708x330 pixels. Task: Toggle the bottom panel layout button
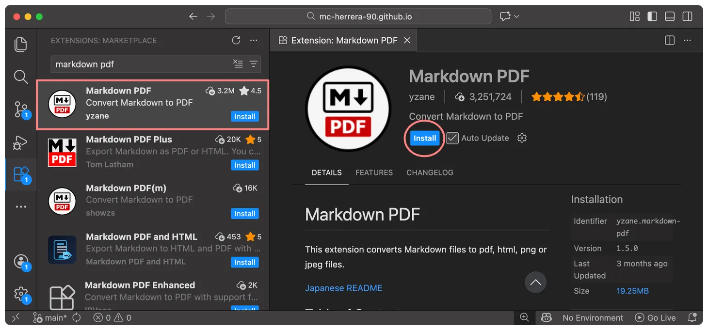pyautogui.click(x=670, y=16)
